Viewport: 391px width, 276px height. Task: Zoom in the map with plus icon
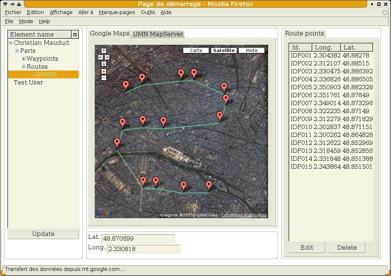pos(104,72)
